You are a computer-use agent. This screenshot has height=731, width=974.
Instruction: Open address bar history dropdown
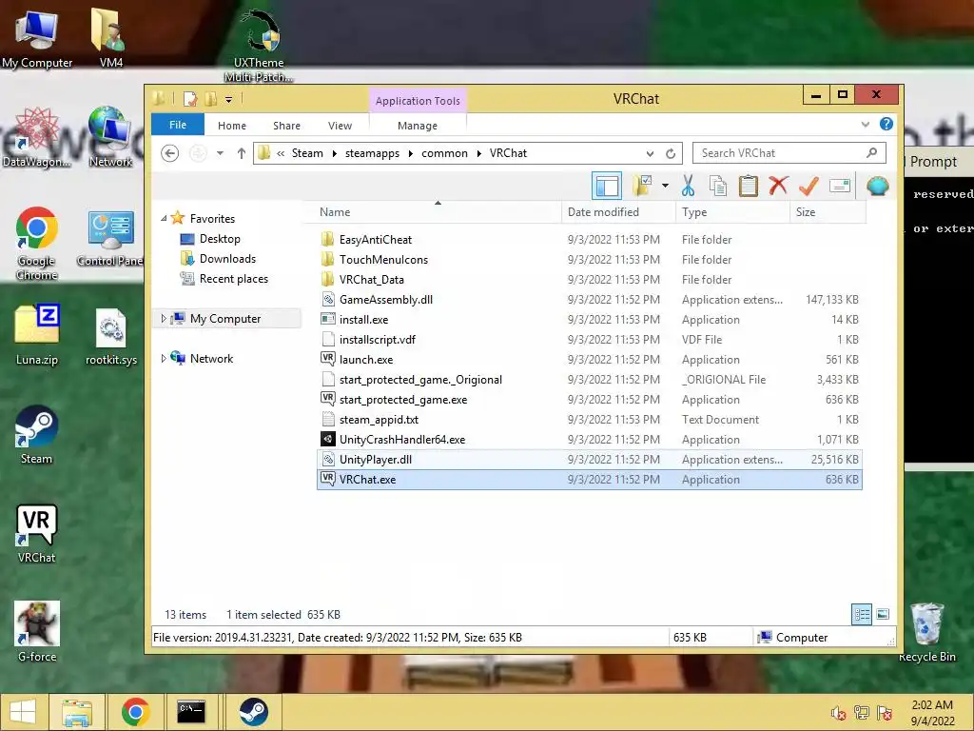[650, 153]
